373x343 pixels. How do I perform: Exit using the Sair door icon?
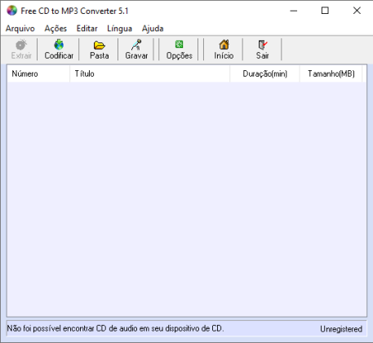263,45
